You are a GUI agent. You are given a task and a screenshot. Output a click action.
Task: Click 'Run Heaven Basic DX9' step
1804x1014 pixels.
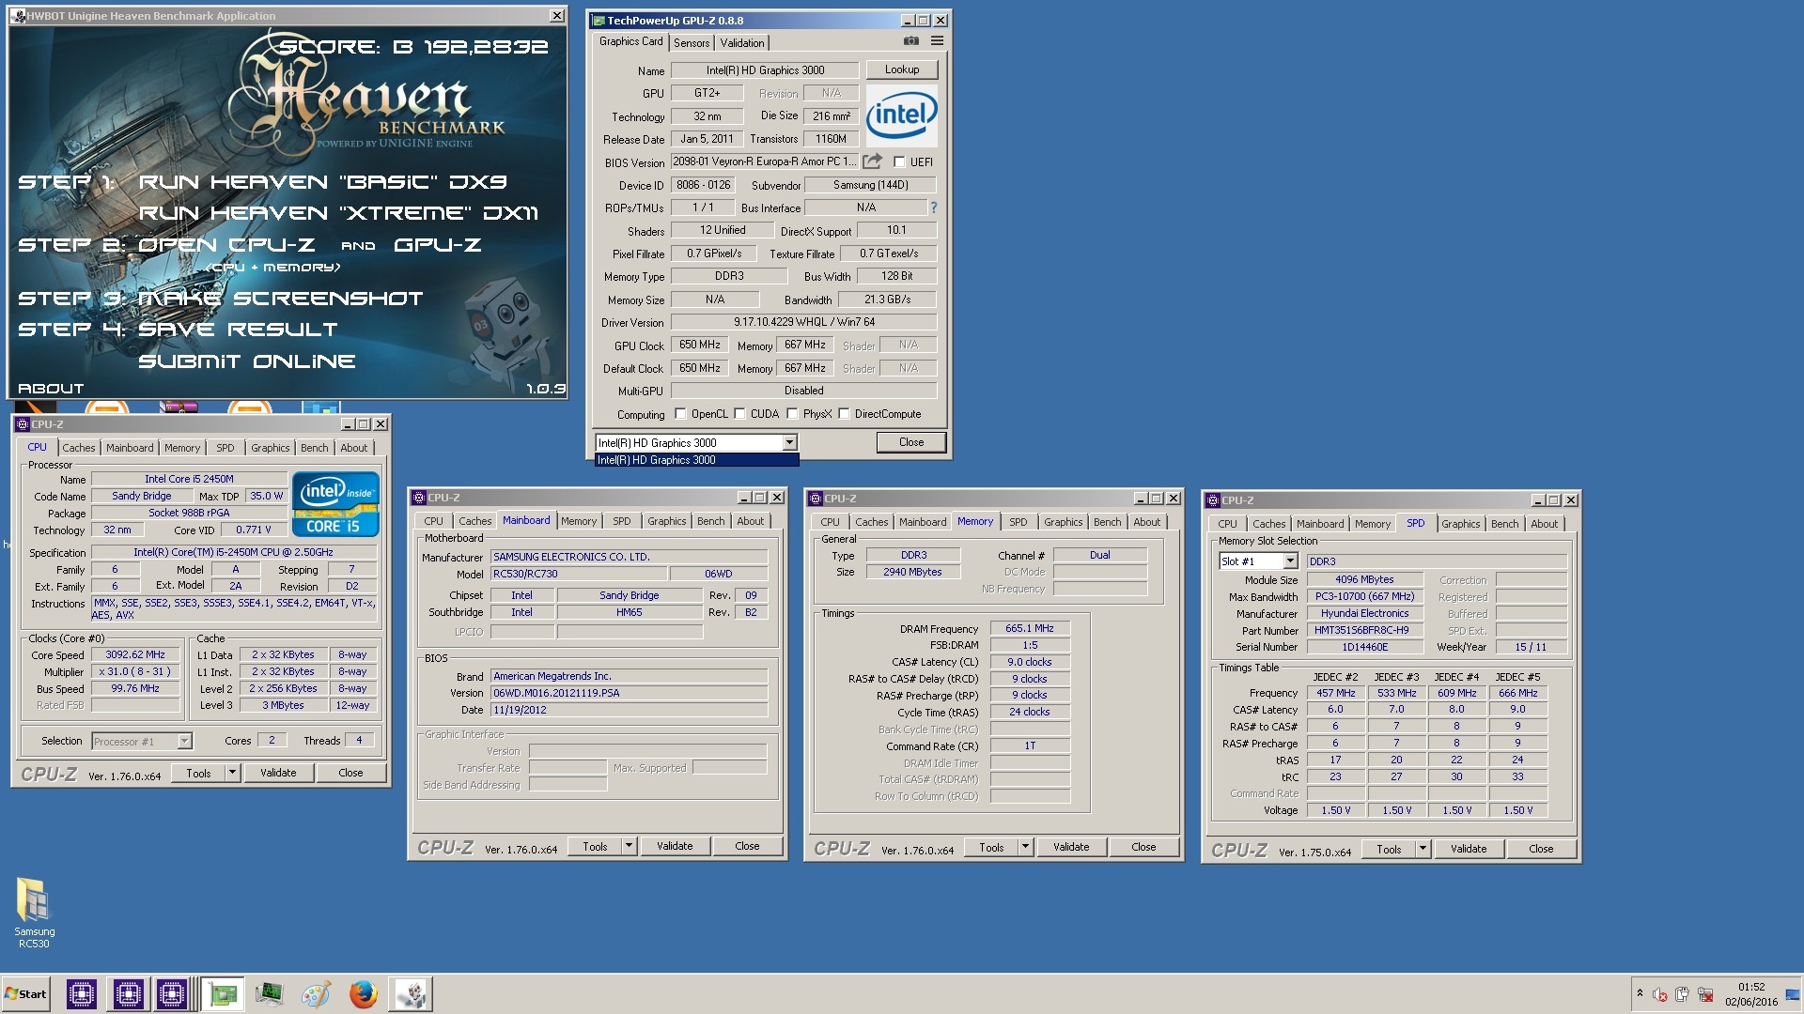(322, 182)
